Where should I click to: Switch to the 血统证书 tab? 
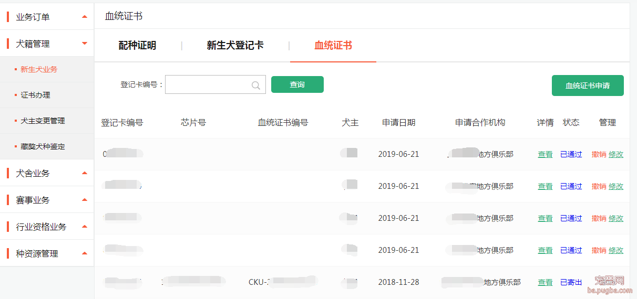click(x=333, y=46)
